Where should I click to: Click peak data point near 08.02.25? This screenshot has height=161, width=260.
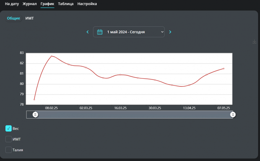pos(51,56)
